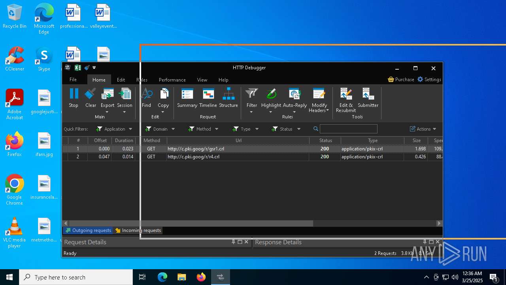Screen dimensions: 506x285
Task: Select request row r4.crl
Action: point(252,157)
